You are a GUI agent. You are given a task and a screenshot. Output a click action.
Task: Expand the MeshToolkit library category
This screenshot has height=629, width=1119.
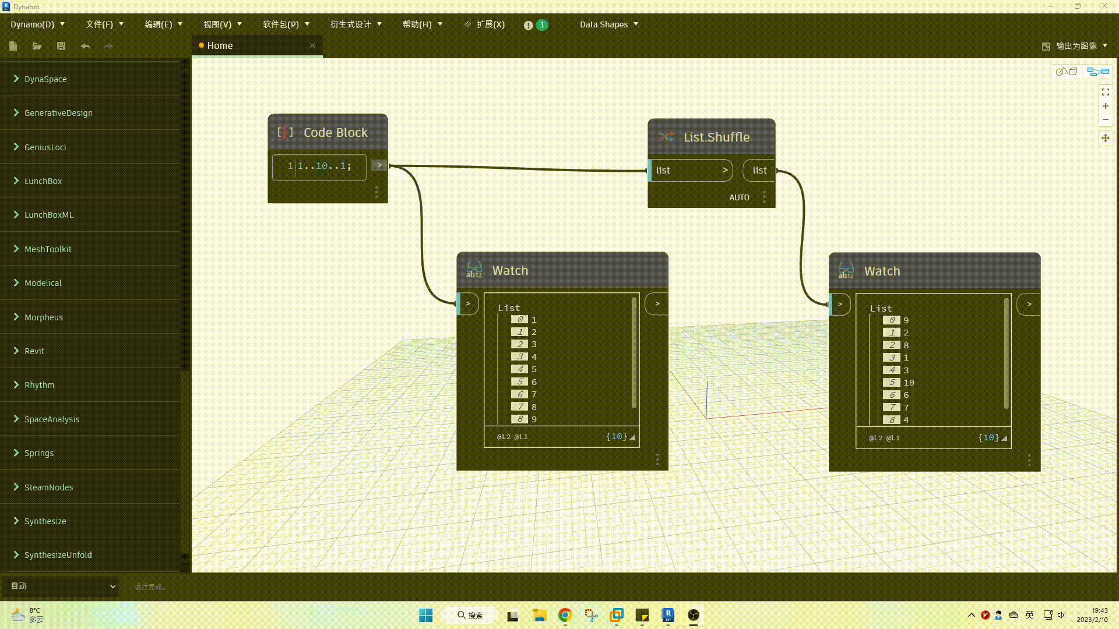point(48,249)
